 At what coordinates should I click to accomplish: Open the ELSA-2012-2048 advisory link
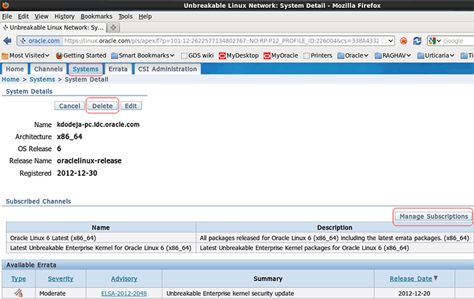click(124, 294)
